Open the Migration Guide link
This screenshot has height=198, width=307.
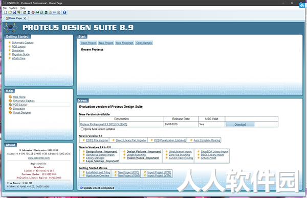(20, 54)
